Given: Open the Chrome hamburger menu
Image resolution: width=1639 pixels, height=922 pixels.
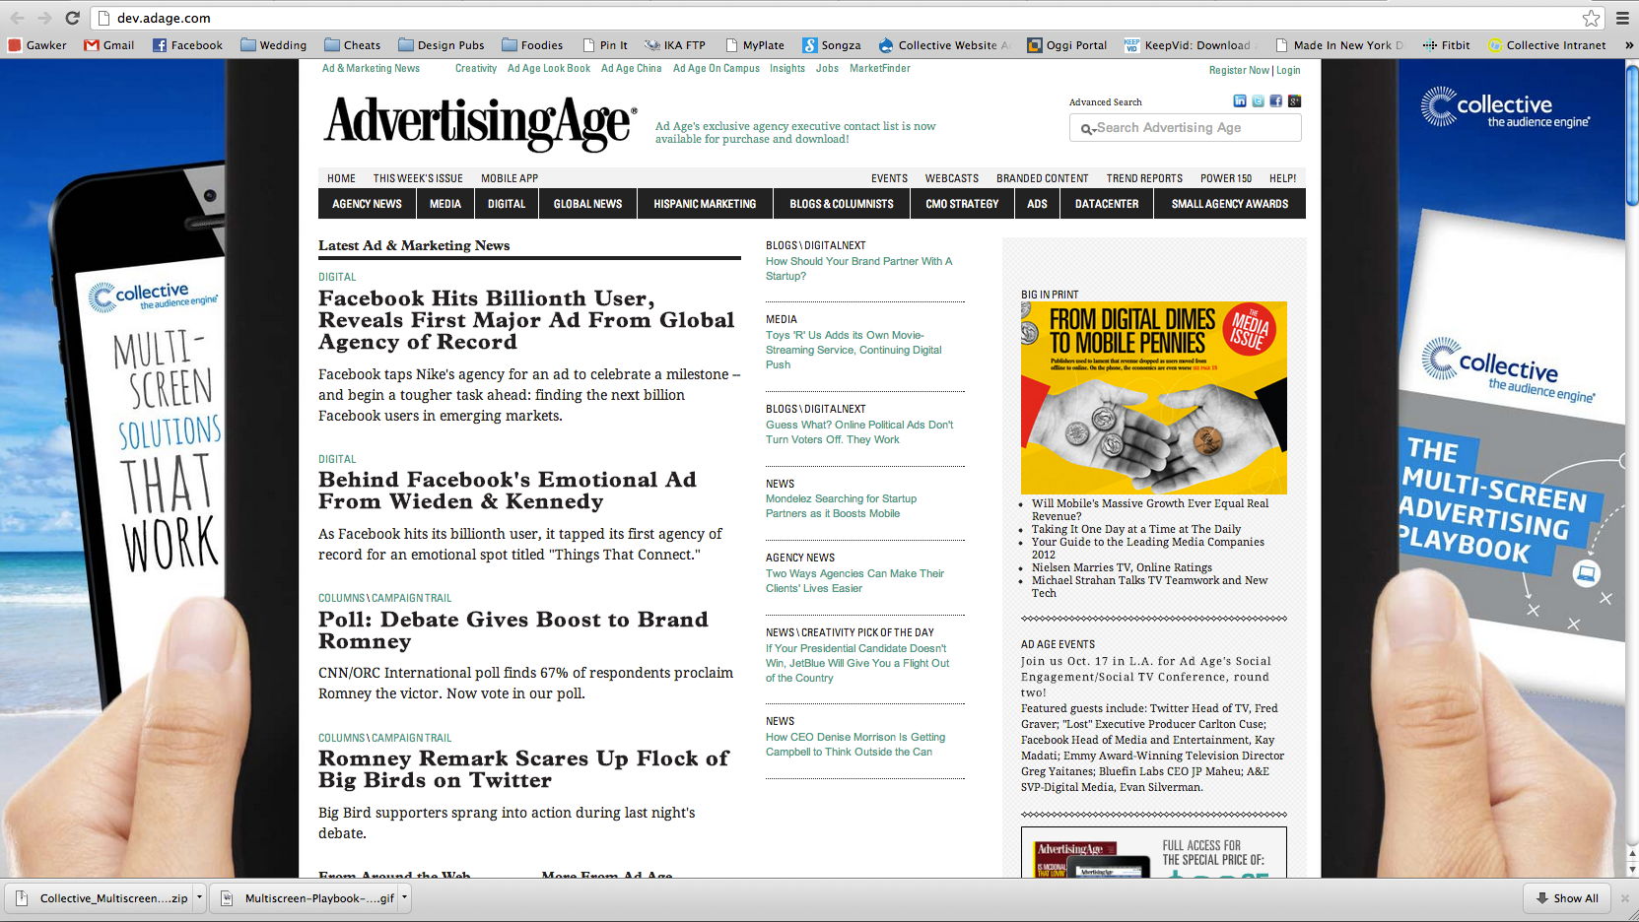Looking at the screenshot, I should point(1622,18).
